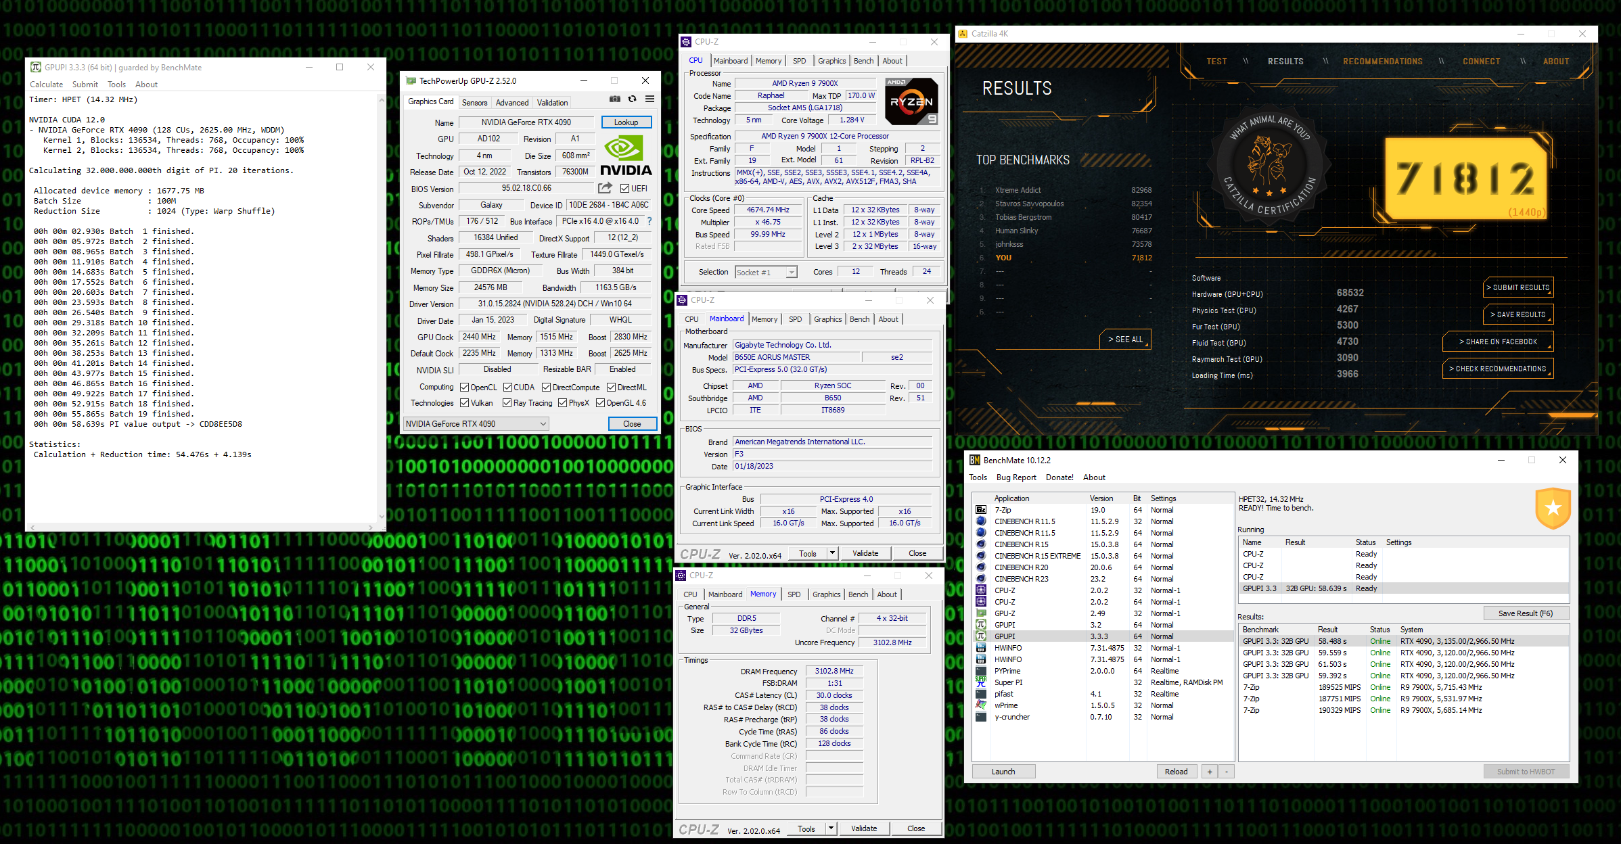This screenshot has width=1621, height=844.
Task: Click the GPU-Z refresh icon
Action: coord(632,99)
